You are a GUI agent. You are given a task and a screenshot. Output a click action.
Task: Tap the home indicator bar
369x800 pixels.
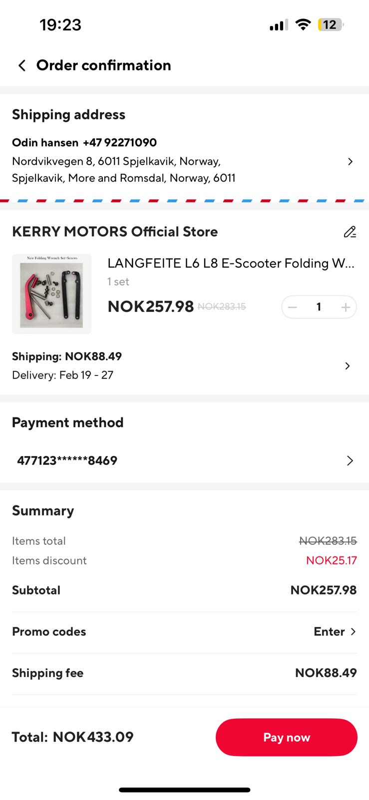tap(184, 790)
